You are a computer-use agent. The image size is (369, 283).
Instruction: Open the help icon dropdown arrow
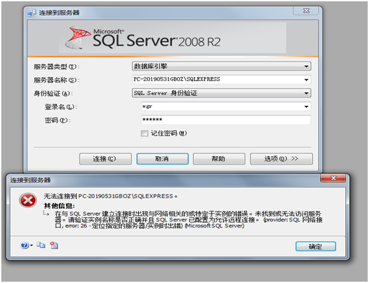pyautogui.click(x=31, y=245)
